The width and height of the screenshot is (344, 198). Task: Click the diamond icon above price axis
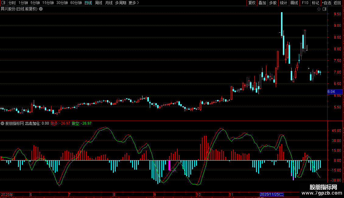(x=319, y=9)
